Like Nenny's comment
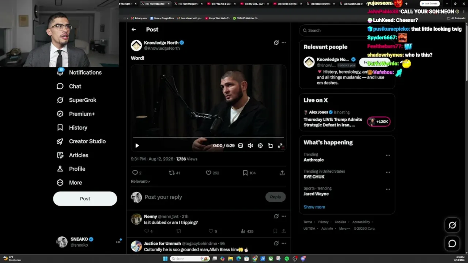 211,231
